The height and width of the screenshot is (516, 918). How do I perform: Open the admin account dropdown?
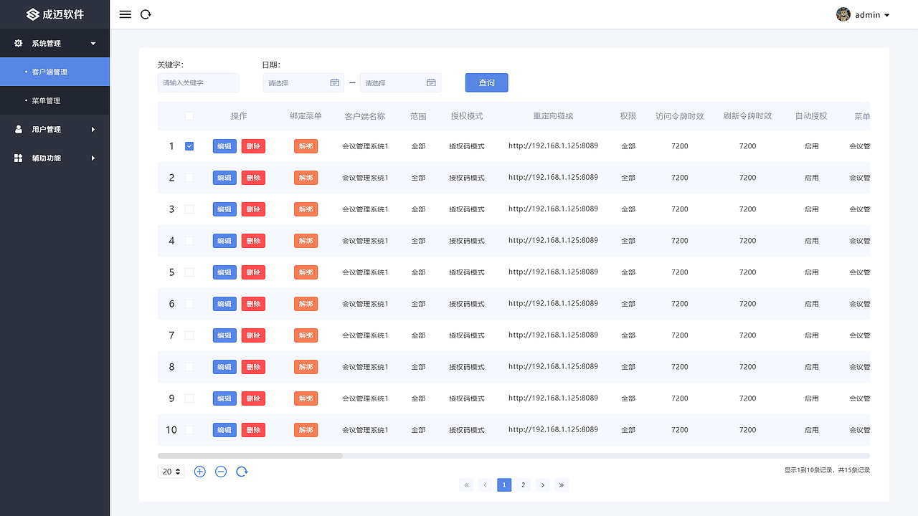pyautogui.click(x=868, y=14)
